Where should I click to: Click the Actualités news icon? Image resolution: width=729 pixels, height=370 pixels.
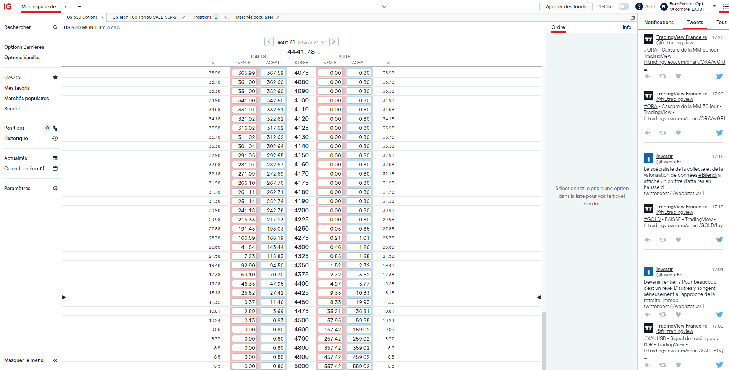pyautogui.click(x=55, y=158)
